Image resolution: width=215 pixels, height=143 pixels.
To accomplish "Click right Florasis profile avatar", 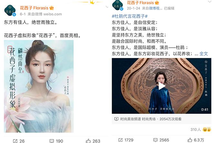I will [118, 5].
